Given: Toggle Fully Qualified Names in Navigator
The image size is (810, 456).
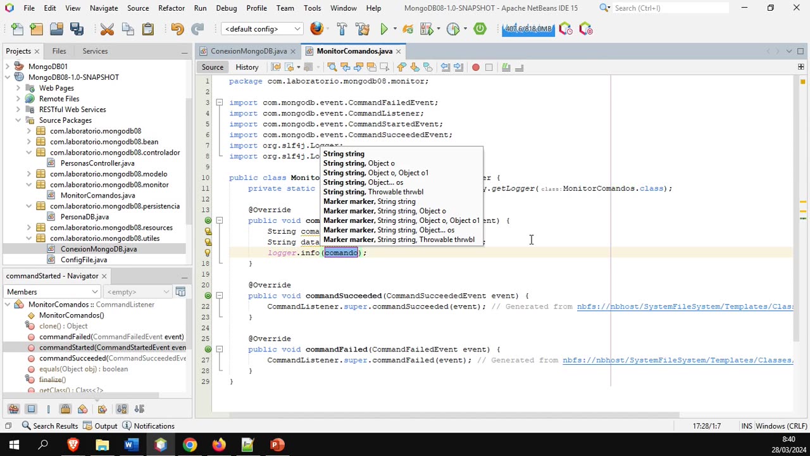Looking at the screenshot, I should (x=104, y=409).
